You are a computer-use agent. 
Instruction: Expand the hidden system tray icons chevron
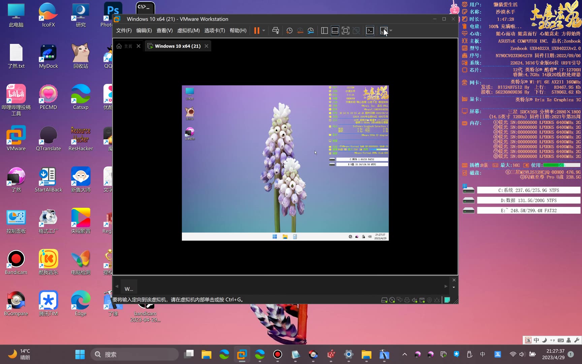point(405,354)
